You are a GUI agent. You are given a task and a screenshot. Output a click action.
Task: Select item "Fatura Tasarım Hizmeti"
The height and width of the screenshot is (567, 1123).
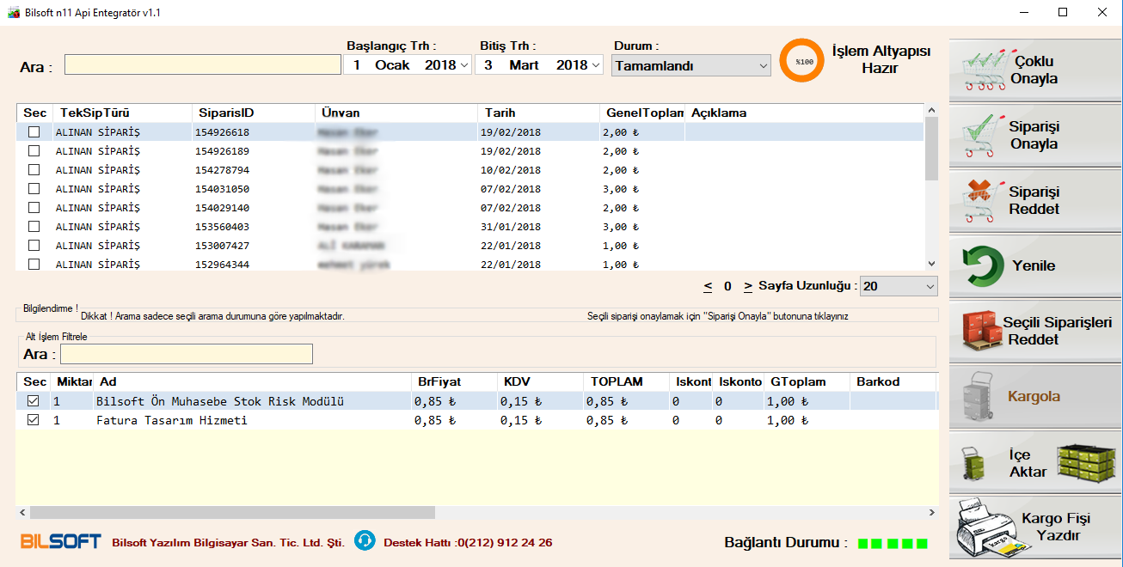click(171, 420)
